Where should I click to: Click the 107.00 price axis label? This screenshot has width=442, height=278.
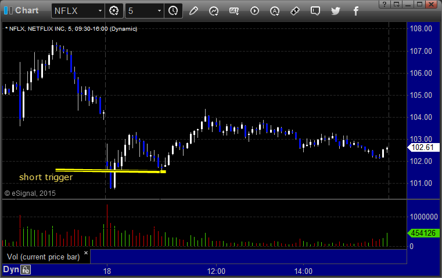[x=421, y=51]
